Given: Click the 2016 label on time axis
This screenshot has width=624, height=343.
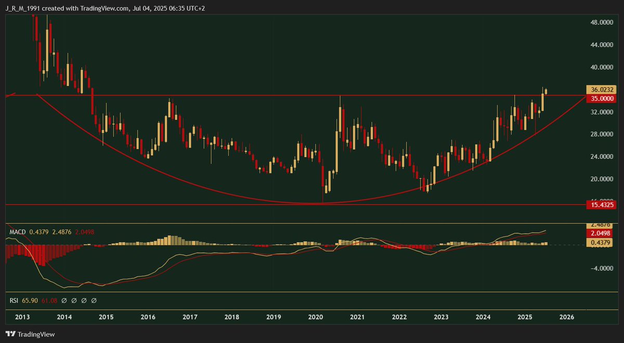Looking at the screenshot, I should pos(148,317).
